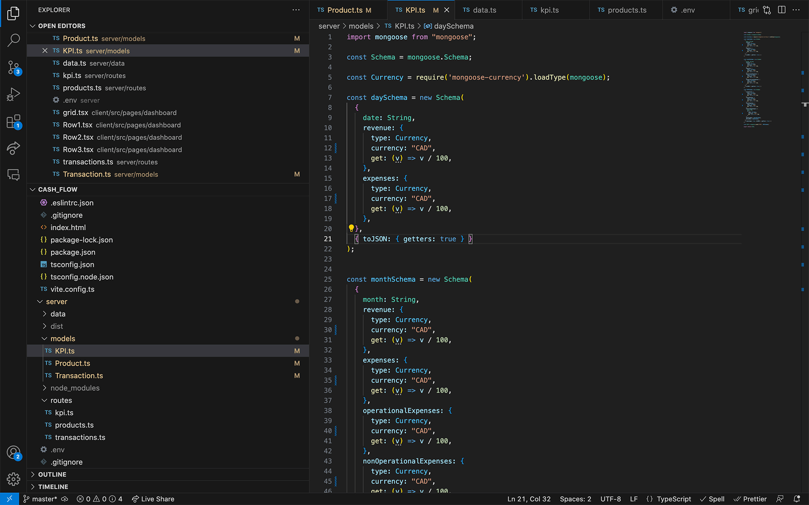
Task: Click the lightbulb code action on line 20
Action: (x=351, y=228)
